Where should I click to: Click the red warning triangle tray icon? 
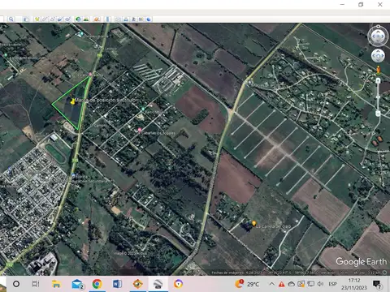282,284
